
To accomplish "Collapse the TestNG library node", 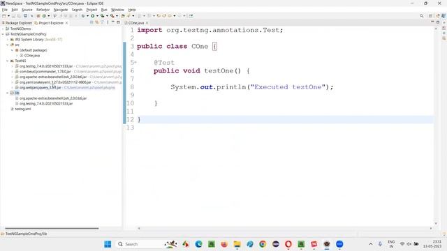I will 8,61.
